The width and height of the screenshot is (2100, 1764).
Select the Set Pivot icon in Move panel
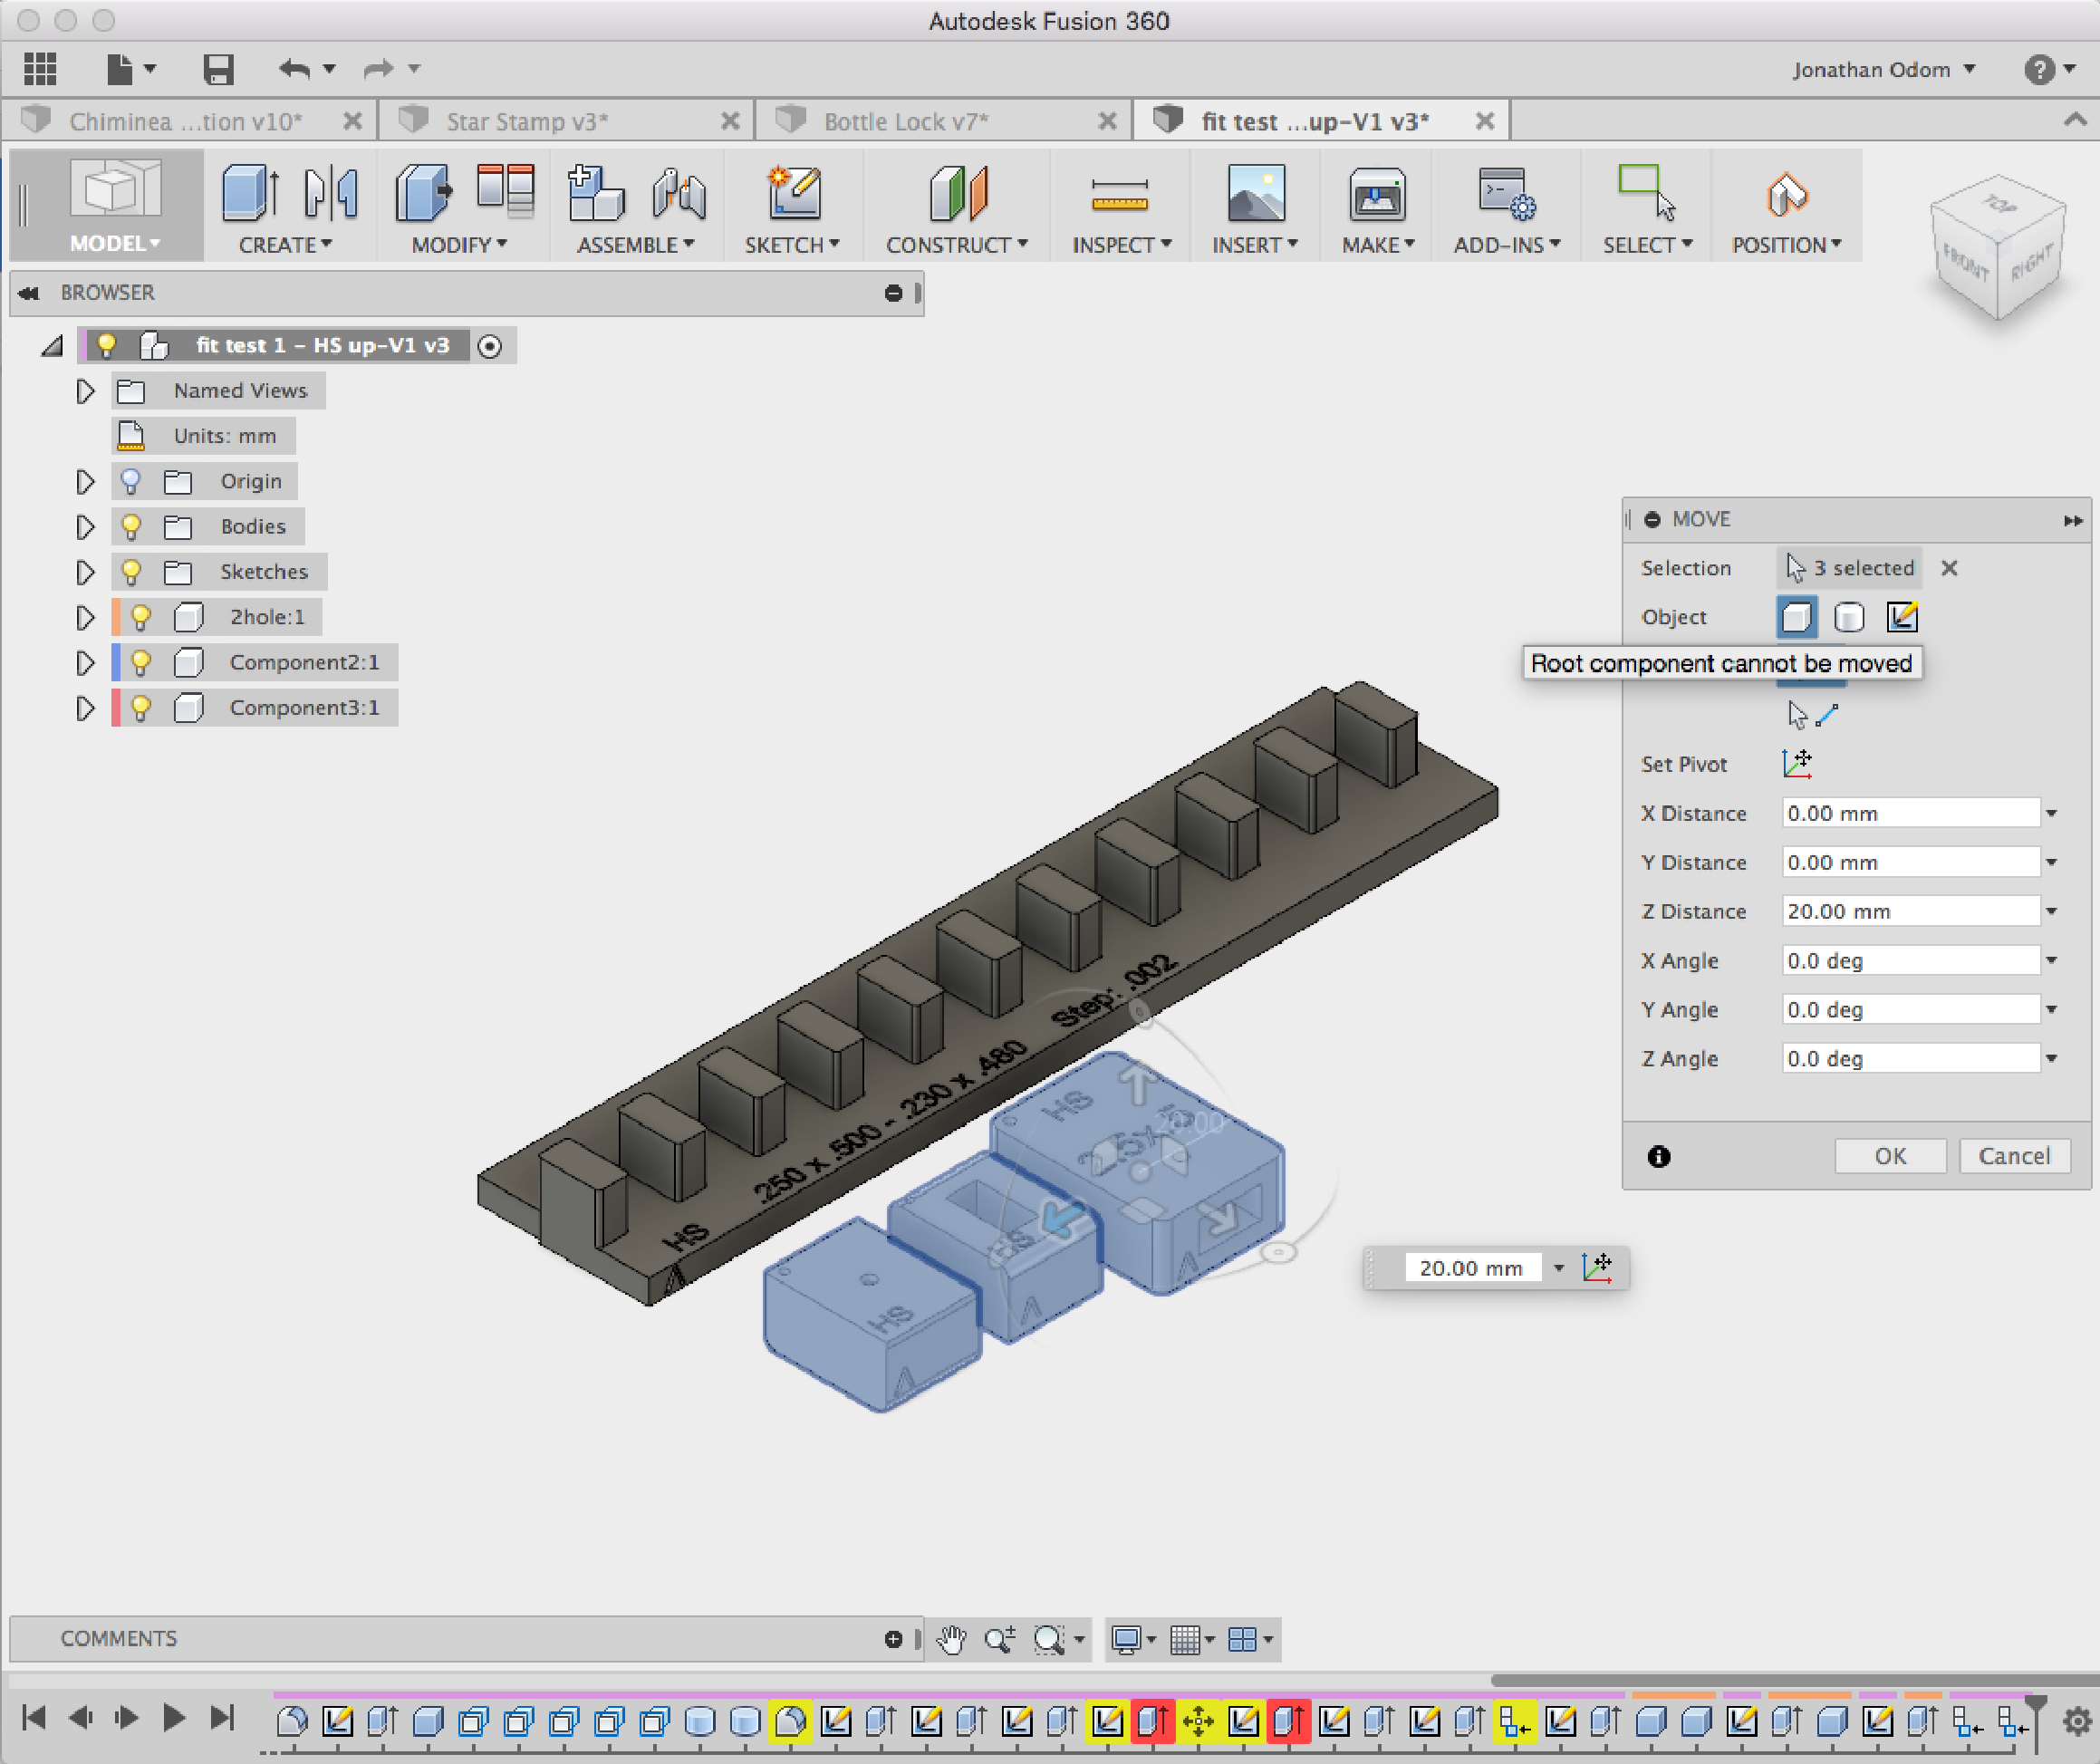pos(1796,764)
